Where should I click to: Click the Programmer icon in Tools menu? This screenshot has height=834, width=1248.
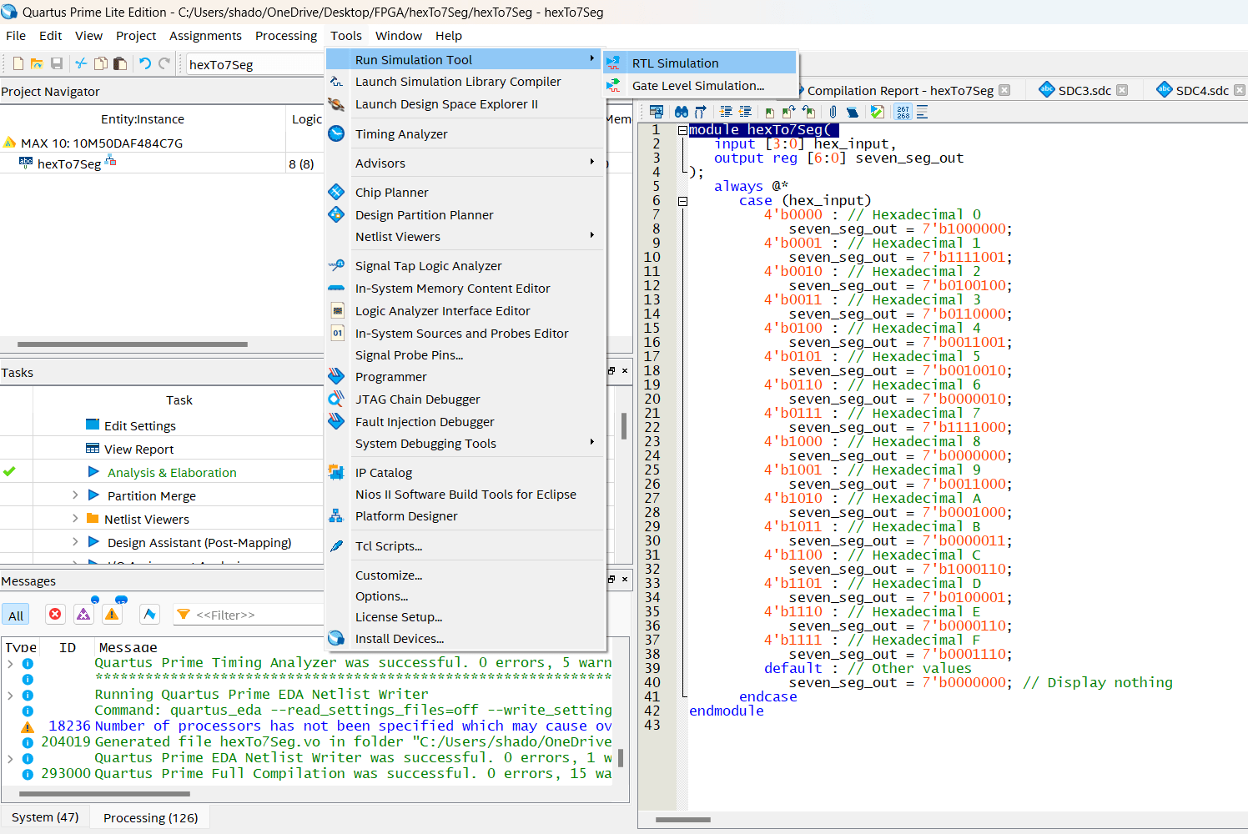[336, 376]
